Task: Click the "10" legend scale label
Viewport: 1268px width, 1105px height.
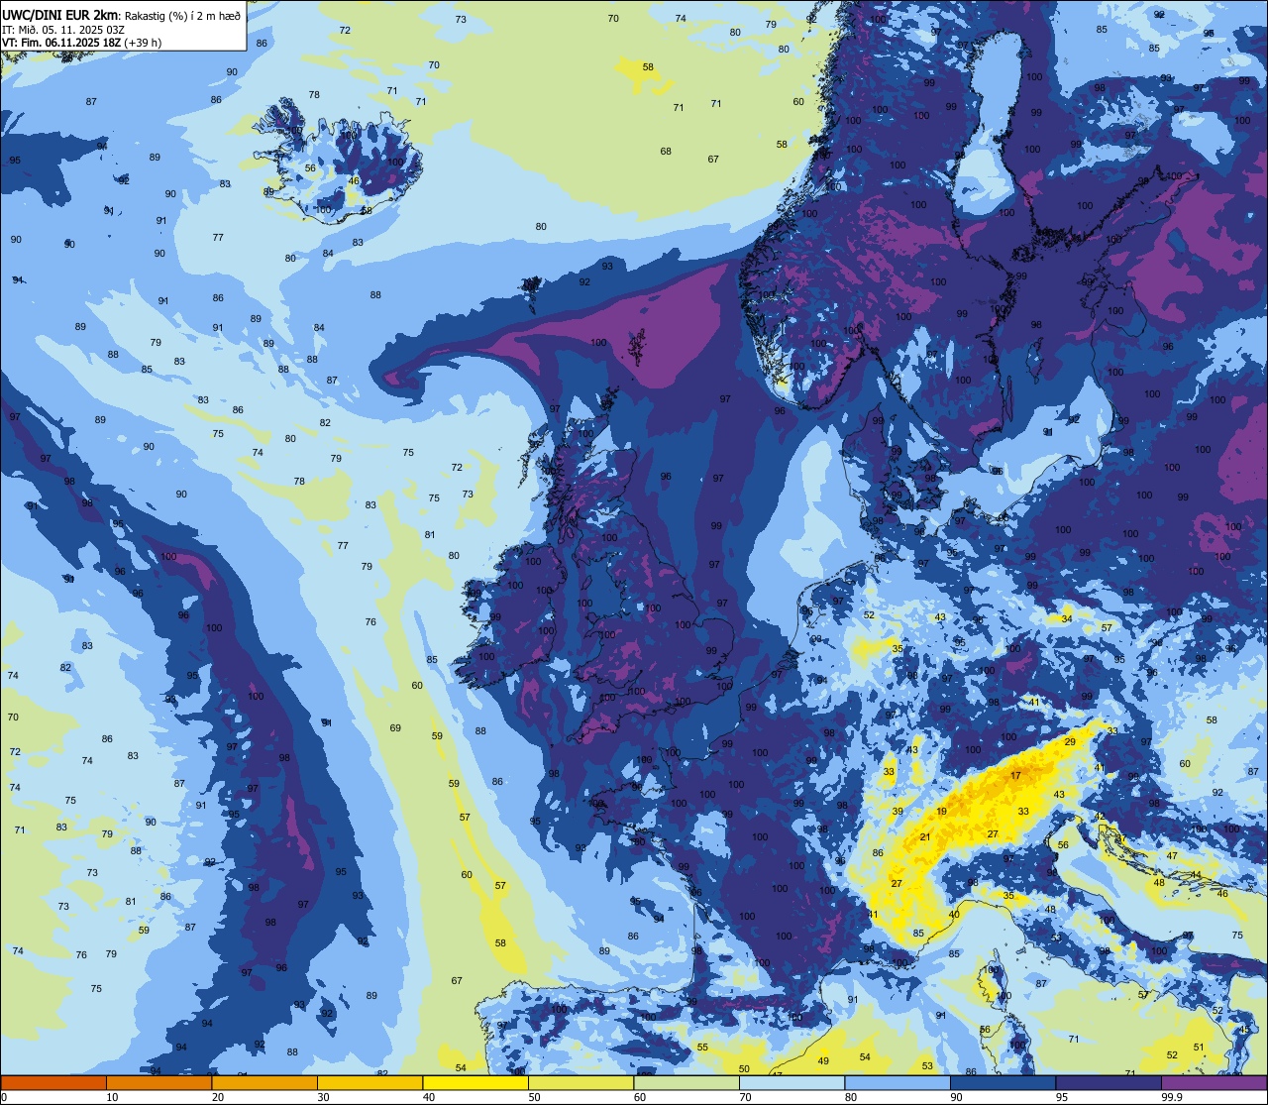Action: 112,1097
